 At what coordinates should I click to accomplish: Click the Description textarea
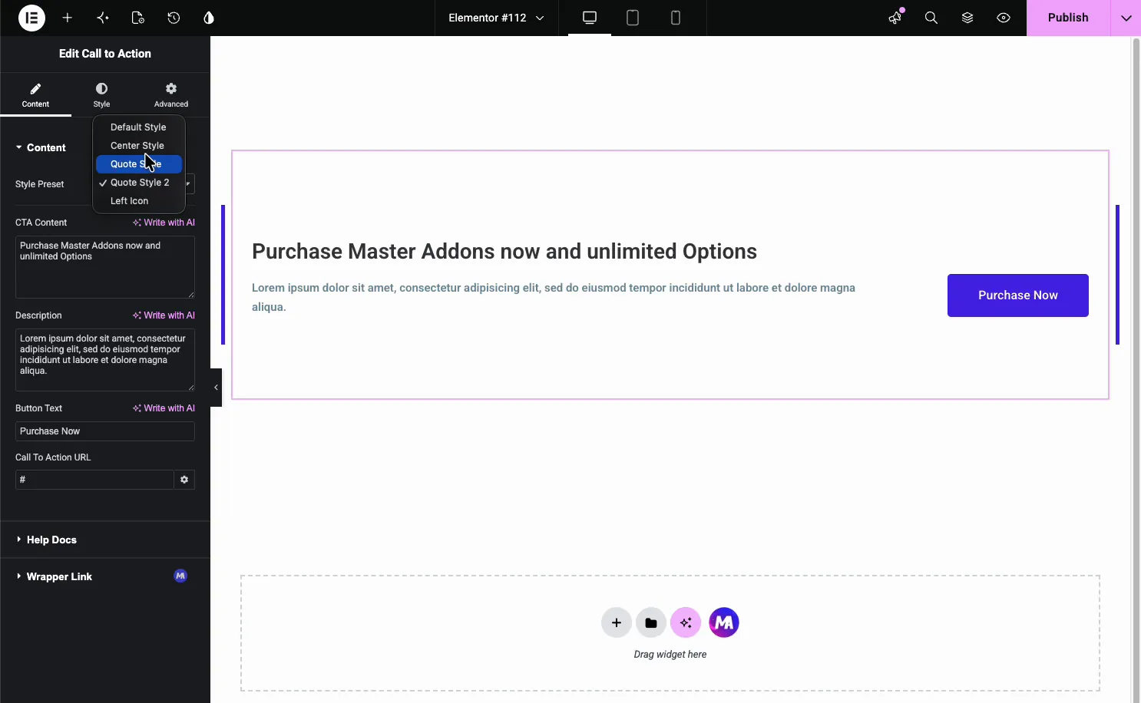[x=105, y=360]
